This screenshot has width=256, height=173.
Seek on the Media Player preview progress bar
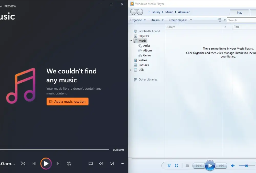[x=55, y=150]
